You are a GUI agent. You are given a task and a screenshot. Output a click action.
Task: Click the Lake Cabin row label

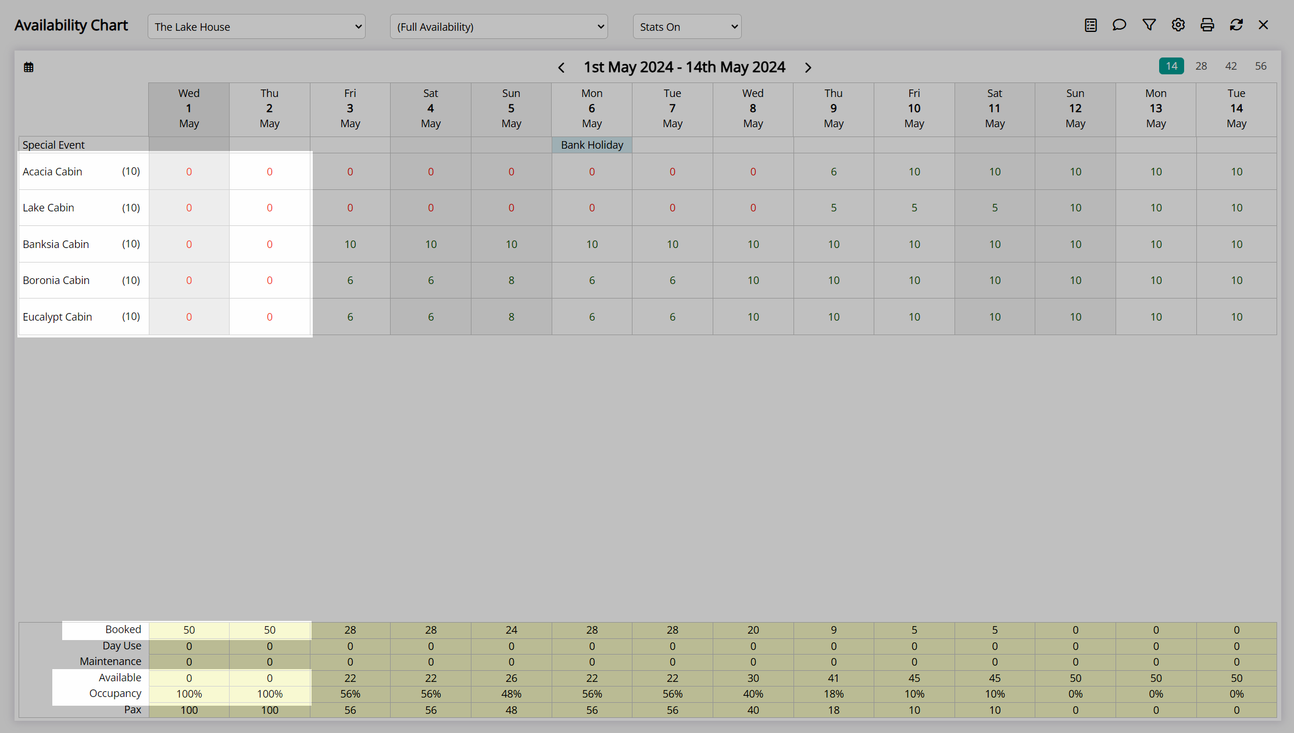tap(48, 207)
